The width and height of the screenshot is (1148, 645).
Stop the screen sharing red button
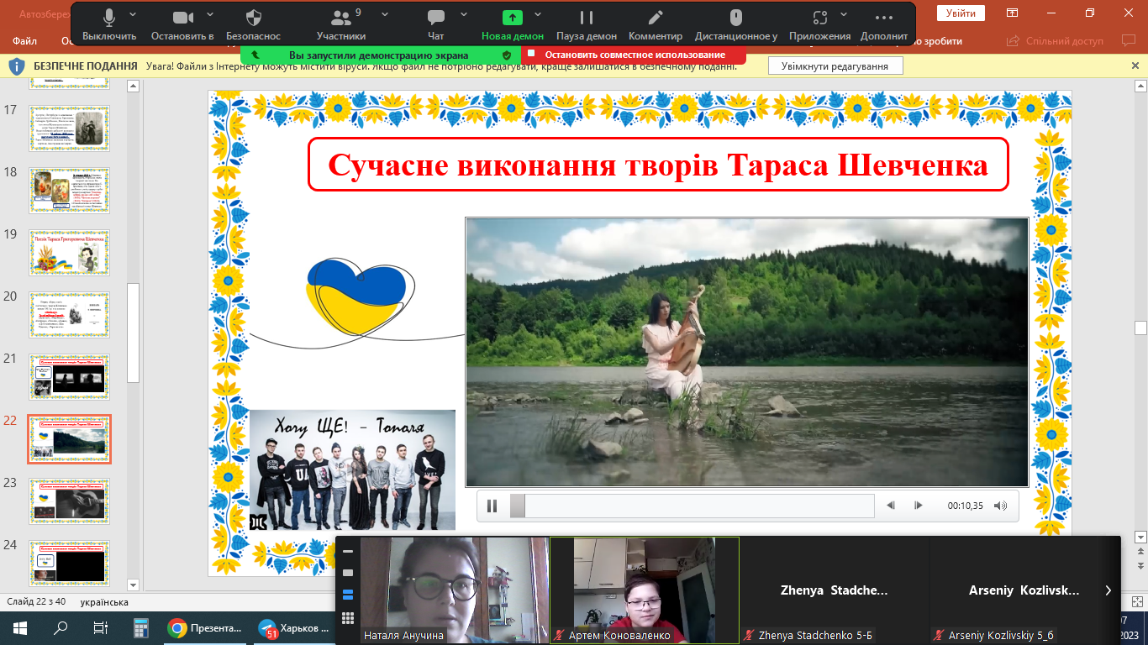pos(634,55)
